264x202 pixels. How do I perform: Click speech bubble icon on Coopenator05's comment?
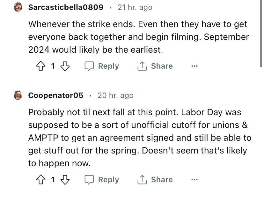point(89,180)
